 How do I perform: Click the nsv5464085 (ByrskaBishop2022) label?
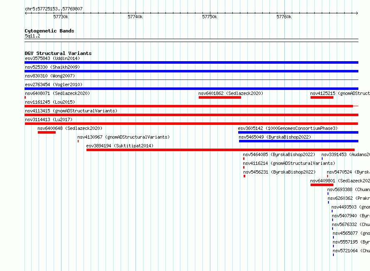point(279,154)
